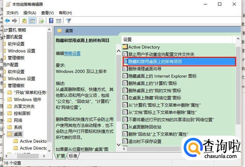Screen dimensions: 245x167
Task: Click the Up one level folder icon
Action: tap(24, 20)
